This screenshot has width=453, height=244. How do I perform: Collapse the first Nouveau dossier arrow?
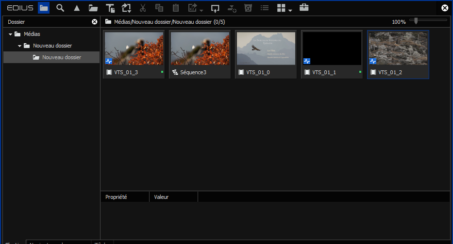20,46
